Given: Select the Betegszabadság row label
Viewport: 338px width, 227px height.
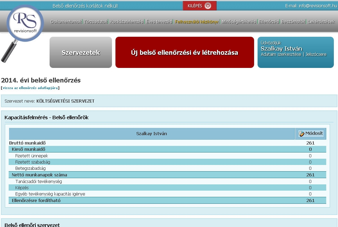Looking at the screenshot, I should [31, 168].
